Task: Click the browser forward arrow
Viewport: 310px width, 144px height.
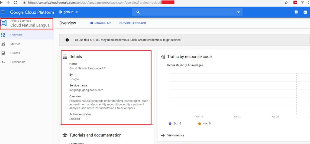Action: pyautogui.click(x=8, y=2)
